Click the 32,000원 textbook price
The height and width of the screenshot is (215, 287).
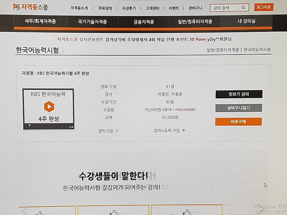(170, 117)
